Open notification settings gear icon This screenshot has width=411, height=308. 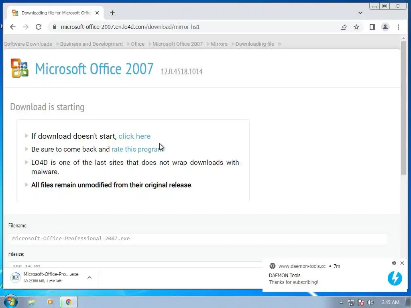[x=394, y=263]
